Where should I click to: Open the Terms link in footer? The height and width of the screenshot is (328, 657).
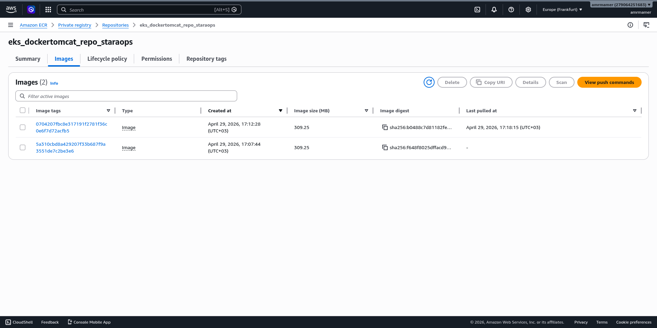pyautogui.click(x=602, y=322)
